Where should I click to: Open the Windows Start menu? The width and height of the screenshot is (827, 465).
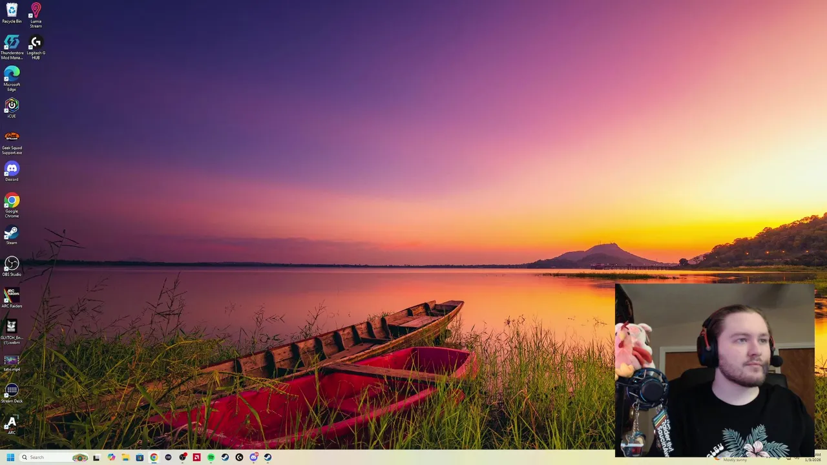click(x=10, y=457)
